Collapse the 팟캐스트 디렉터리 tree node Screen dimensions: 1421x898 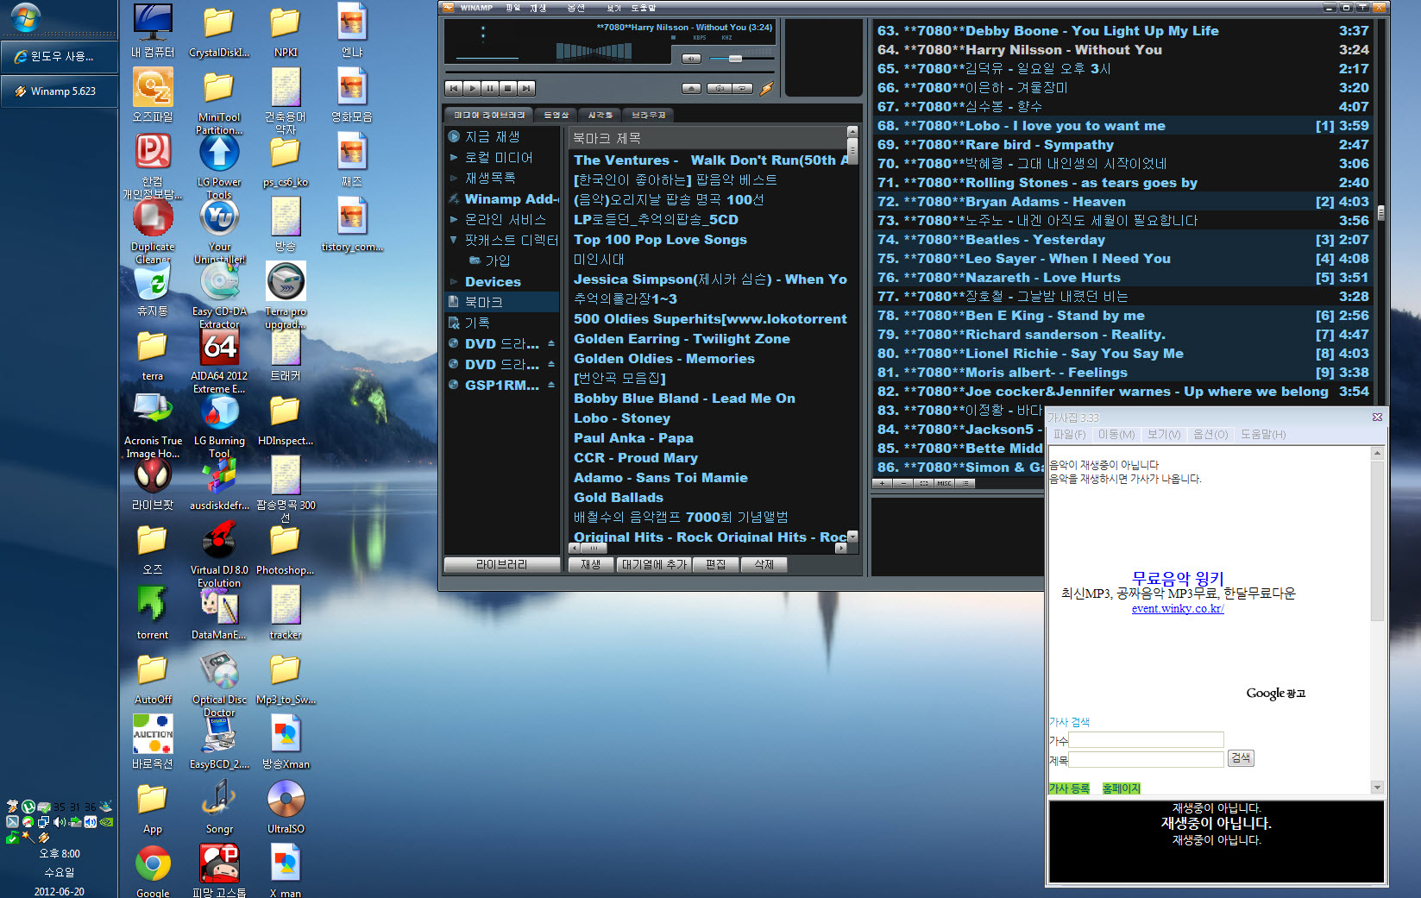454,240
